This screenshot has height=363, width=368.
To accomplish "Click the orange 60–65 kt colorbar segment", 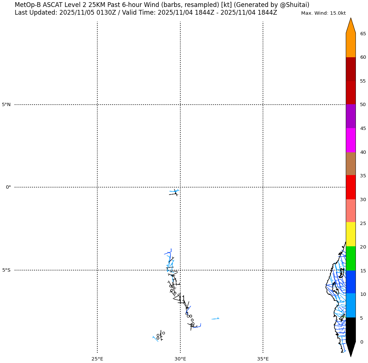I will tap(351, 45).
